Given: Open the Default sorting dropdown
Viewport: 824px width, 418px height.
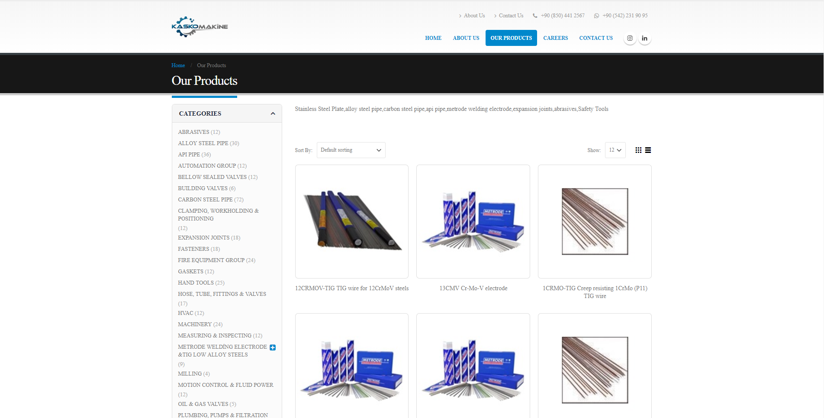Looking at the screenshot, I should click(x=351, y=150).
